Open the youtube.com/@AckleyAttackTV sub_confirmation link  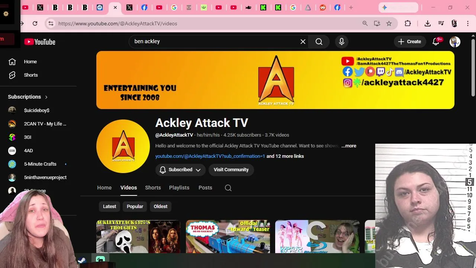tap(210, 156)
